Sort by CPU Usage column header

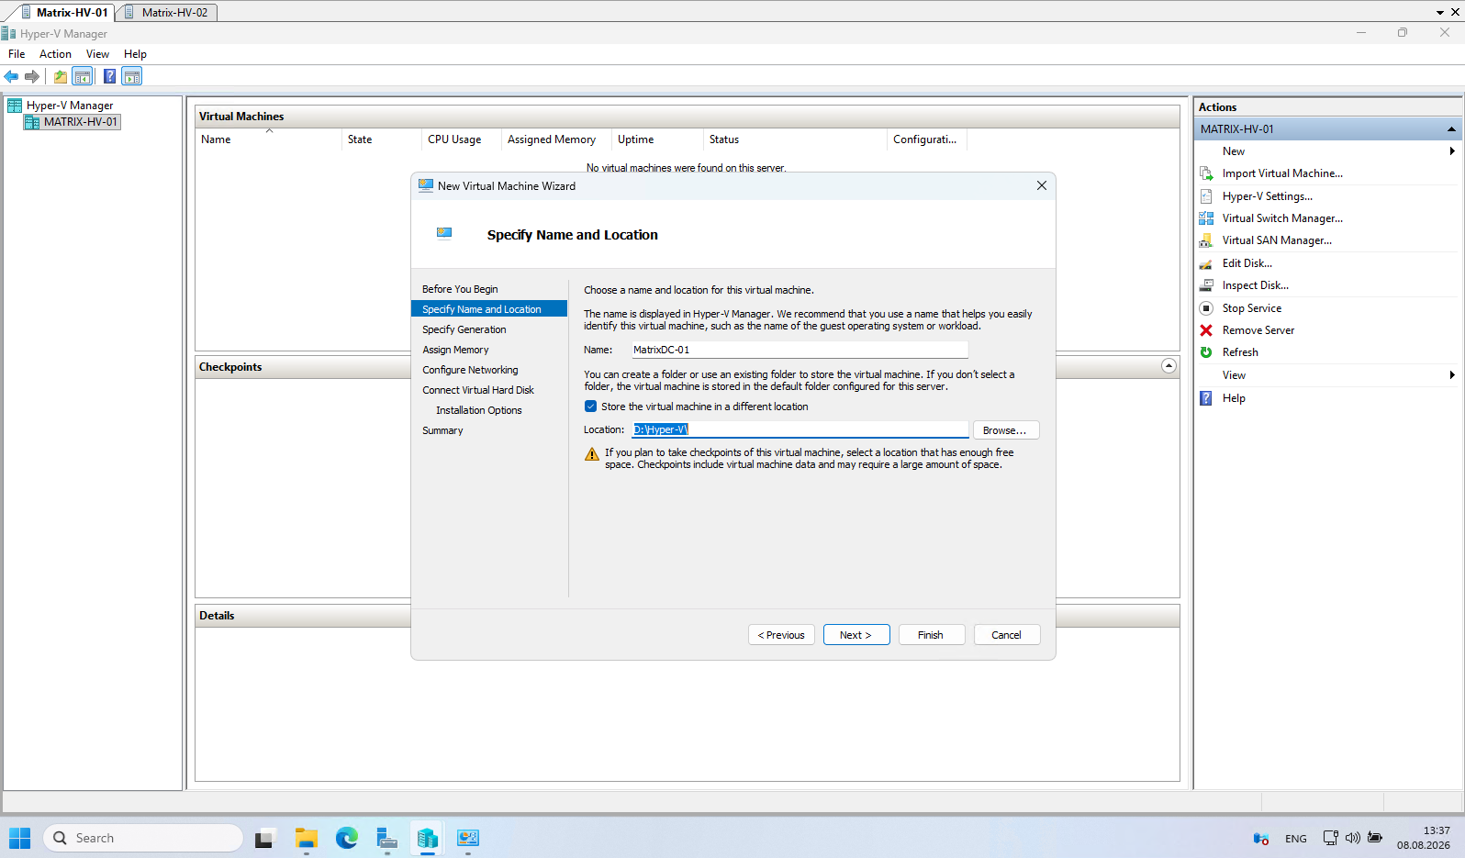tap(462, 139)
